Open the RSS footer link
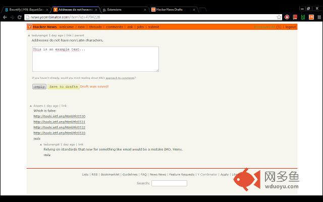Image resolution: width=323 pixels, height=202 pixels. pos(94,174)
